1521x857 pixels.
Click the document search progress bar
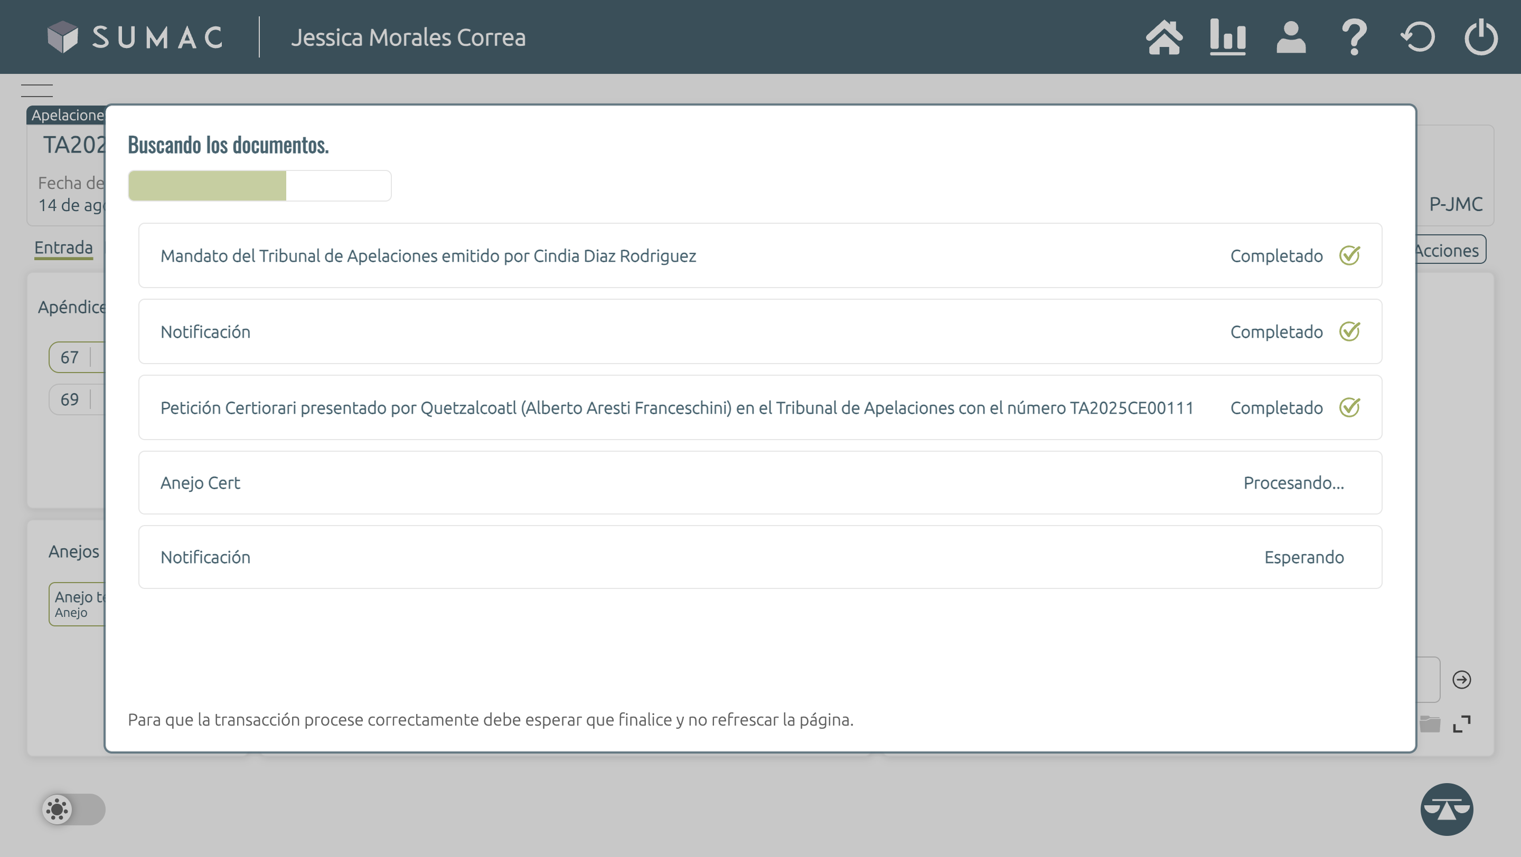[x=259, y=186]
